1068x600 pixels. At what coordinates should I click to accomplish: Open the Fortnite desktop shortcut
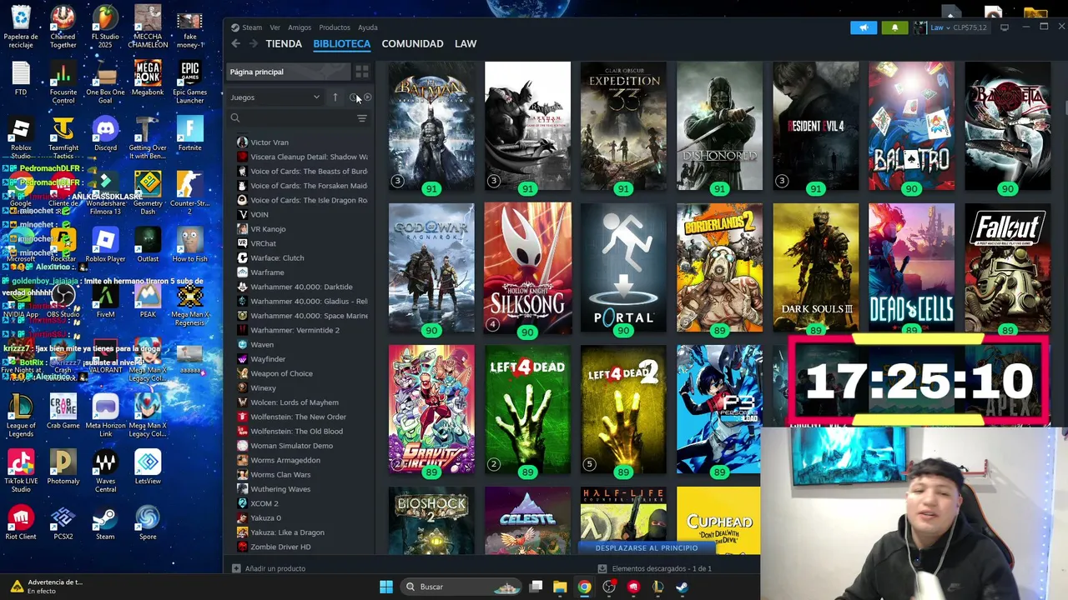click(x=189, y=133)
